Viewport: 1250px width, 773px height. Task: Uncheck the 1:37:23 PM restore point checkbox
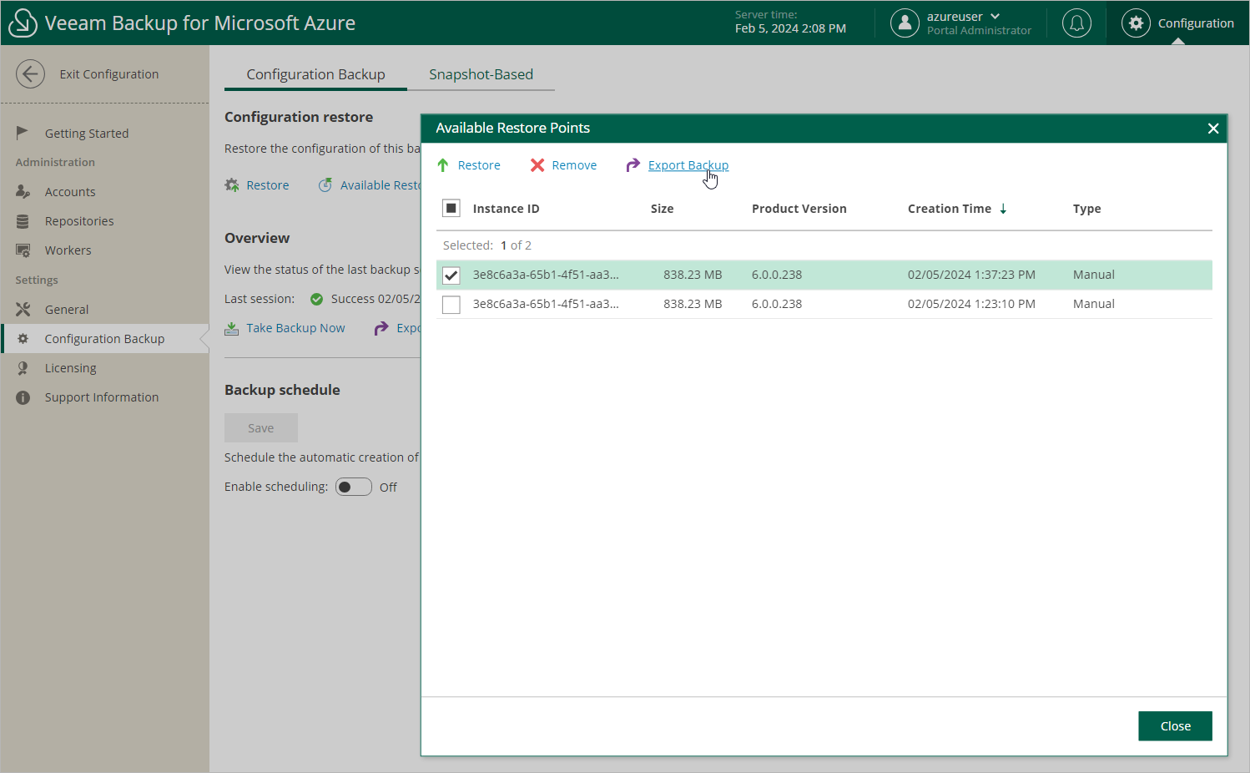coord(451,275)
